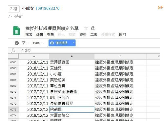Open the 查看 menu
This screenshot has width=164, height=121.
pyautogui.click(x=51, y=35)
